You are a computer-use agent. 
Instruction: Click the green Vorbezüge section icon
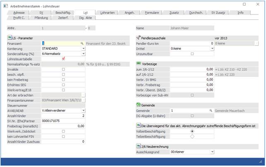pos(139,64)
